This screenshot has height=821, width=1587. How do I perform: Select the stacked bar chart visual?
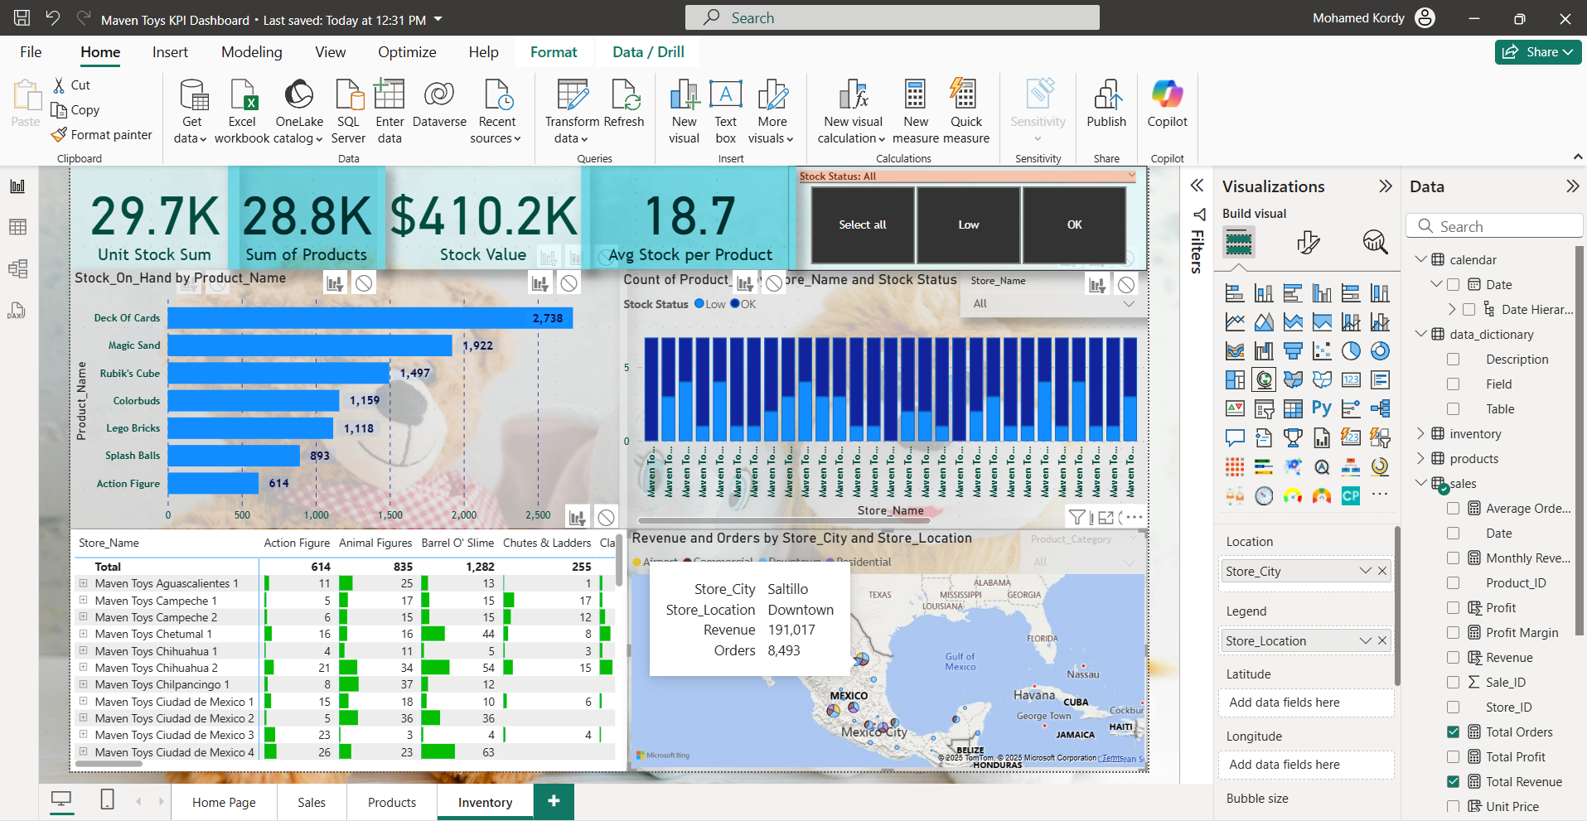pos(1235,293)
